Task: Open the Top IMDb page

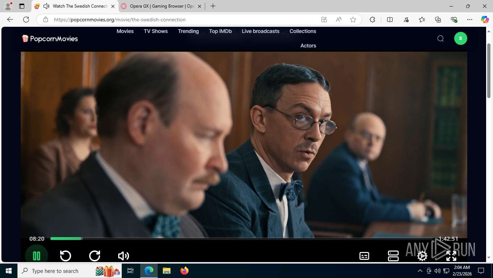Action: pyautogui.click(x=220, y=31)
